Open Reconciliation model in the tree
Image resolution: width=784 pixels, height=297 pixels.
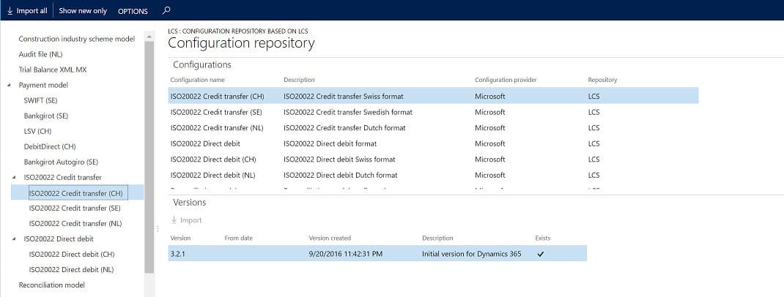click(51, 285)
